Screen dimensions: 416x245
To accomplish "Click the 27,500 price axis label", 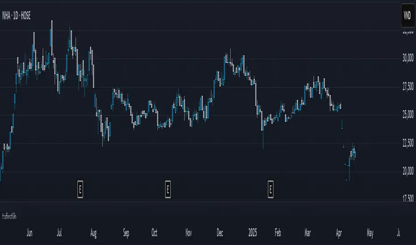I will (x=408, y=86).
